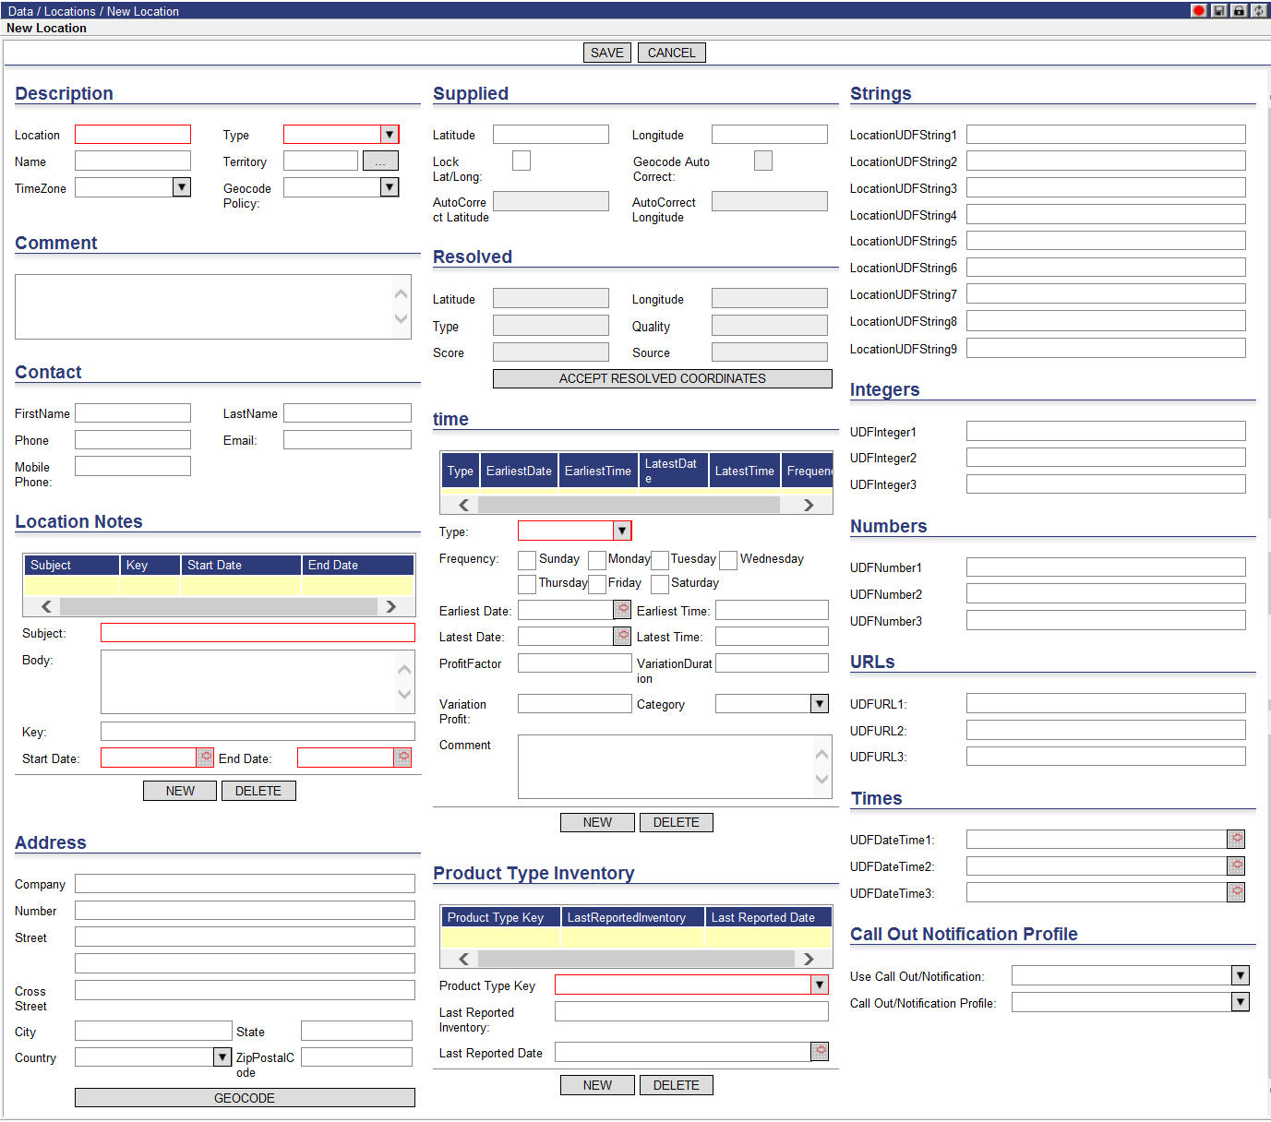Screen dimensions: 1271x1122
Task: Open the Description Type dropdown
Action: point(390,134)
